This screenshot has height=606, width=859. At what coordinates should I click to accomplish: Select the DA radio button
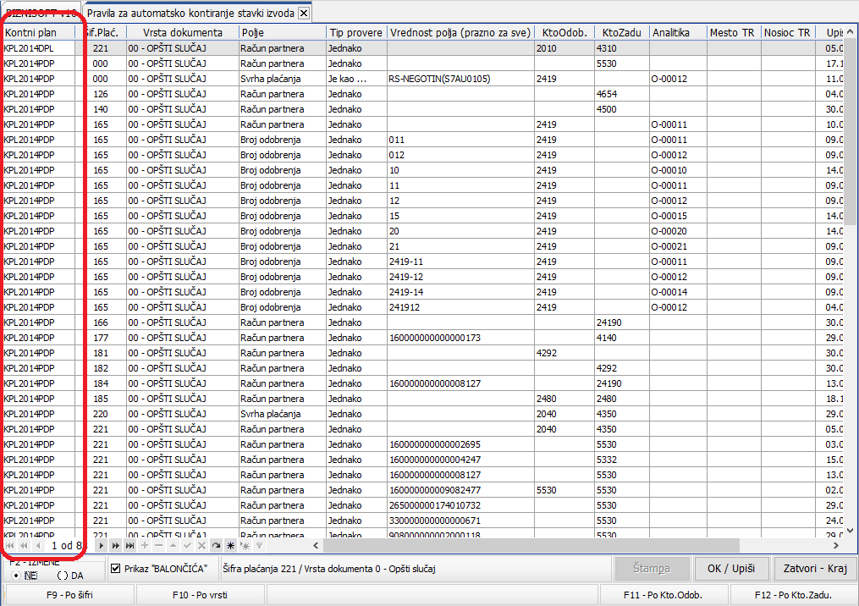[63, 575]
